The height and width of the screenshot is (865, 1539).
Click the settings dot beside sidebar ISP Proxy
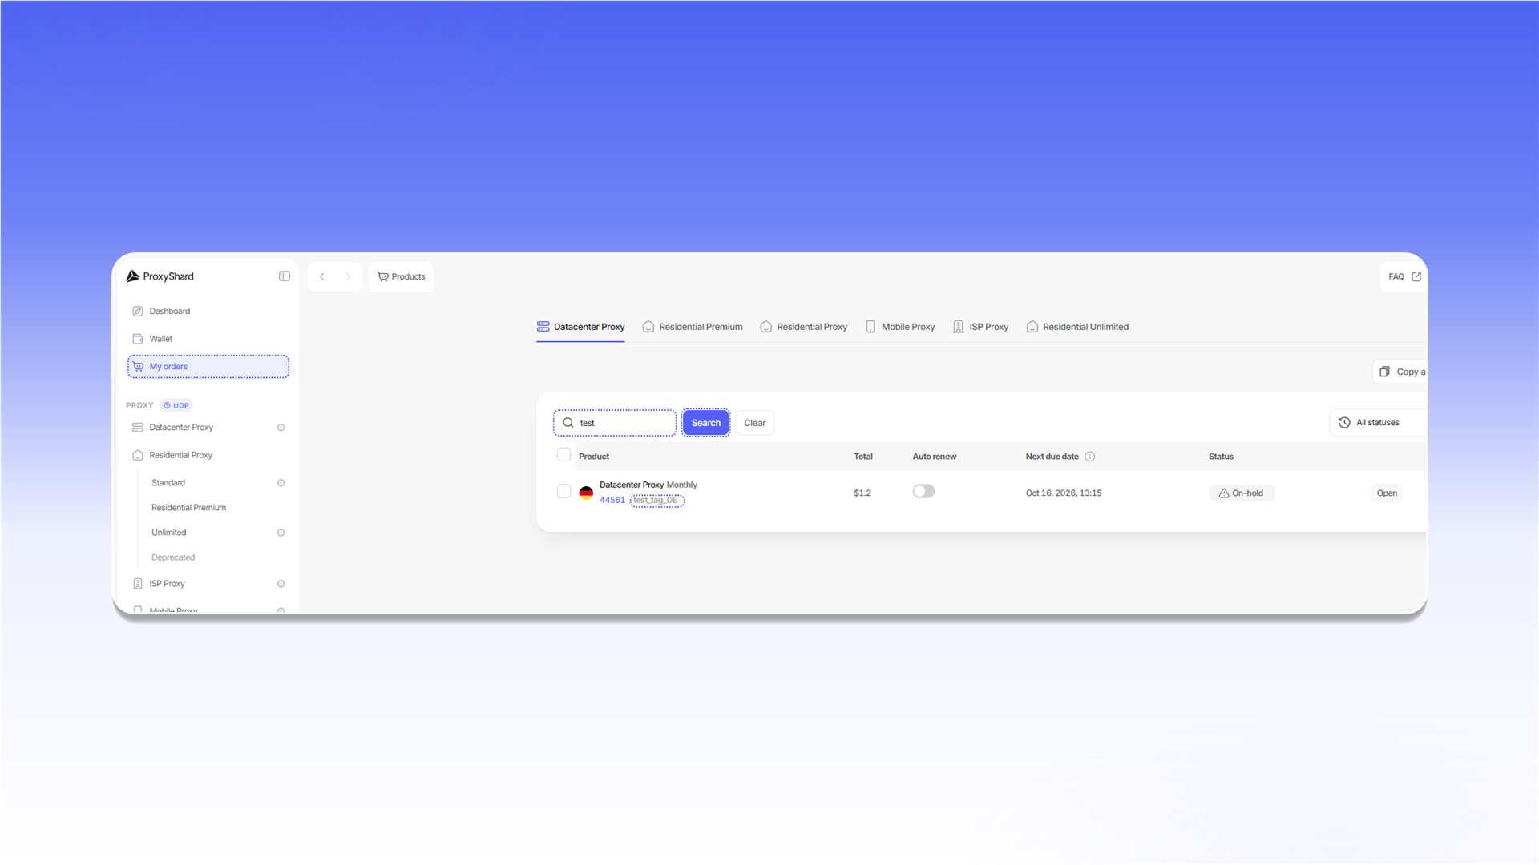click(281, 584)
